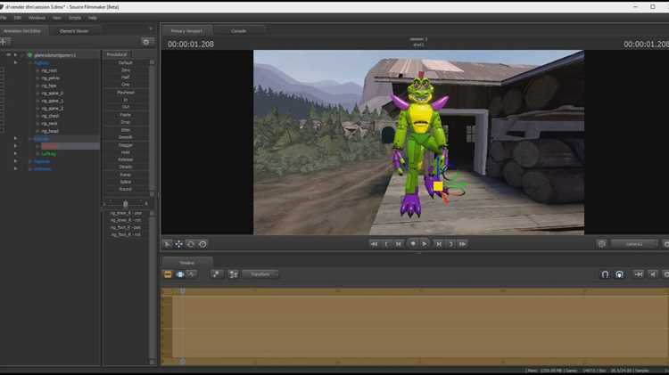The width and height of the screenshot is (669, 375).
Task: Open the camera1 selector dropdown
Action: (x=634, y=244)
